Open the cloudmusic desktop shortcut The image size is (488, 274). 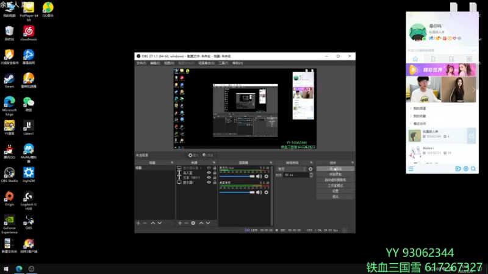pyautogui.click(x=29, y=33)
